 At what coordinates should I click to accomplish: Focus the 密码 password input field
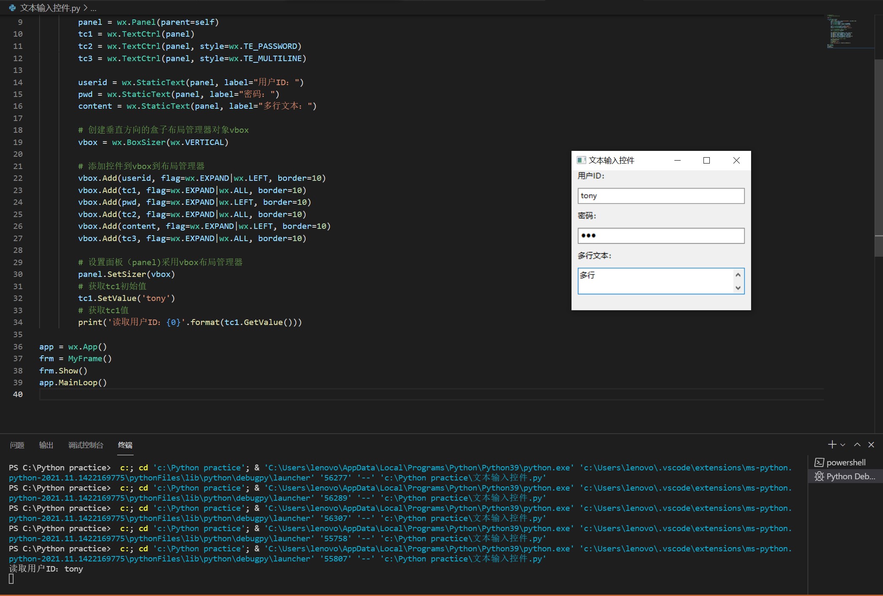pyautogui.click(x=660, y=236)
